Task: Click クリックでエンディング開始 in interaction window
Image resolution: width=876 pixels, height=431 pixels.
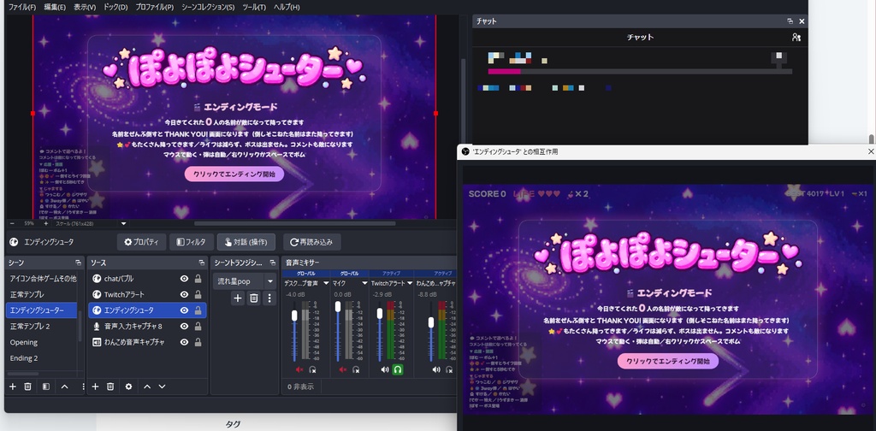Action: pyautogui.click(x=667, y=361)
